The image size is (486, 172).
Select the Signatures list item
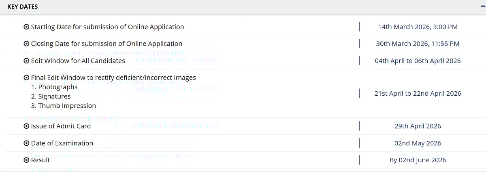click(54, 96)
